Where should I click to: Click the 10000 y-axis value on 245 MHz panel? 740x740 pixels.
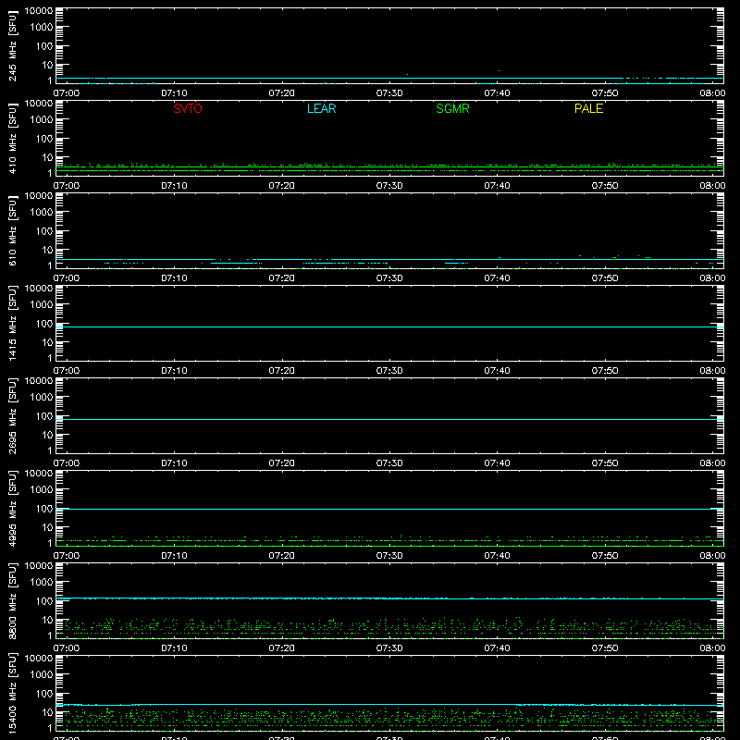pos(39,11)
